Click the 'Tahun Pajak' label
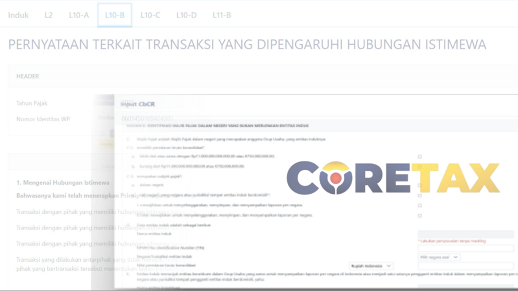The width and height of the screenshot is (518, 291). (x=32, y=103)
